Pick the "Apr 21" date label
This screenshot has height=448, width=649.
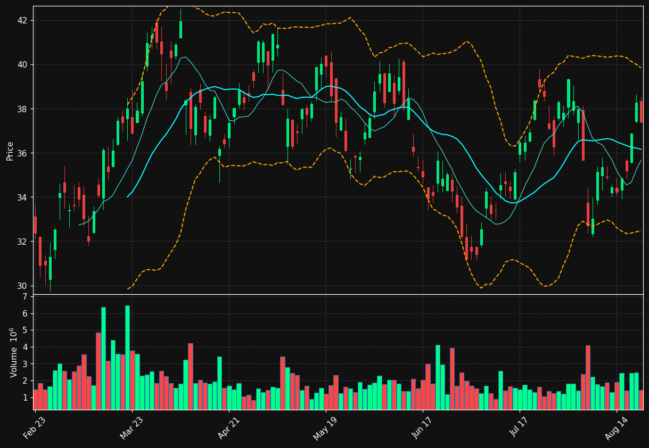228,428
